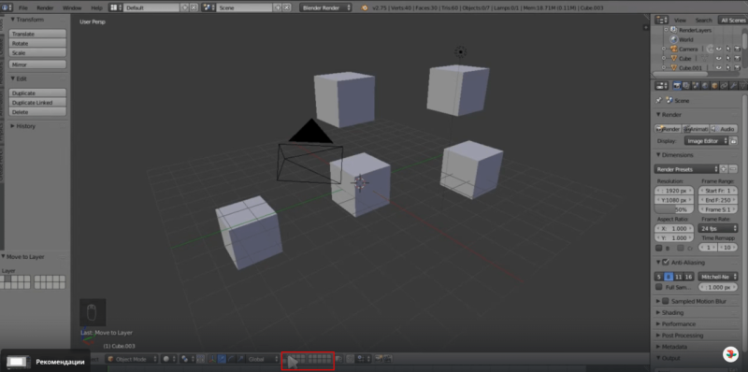748x372 pixels.
Task: Click the camera lock icon beside Image Editor
Action: (733, 141)
